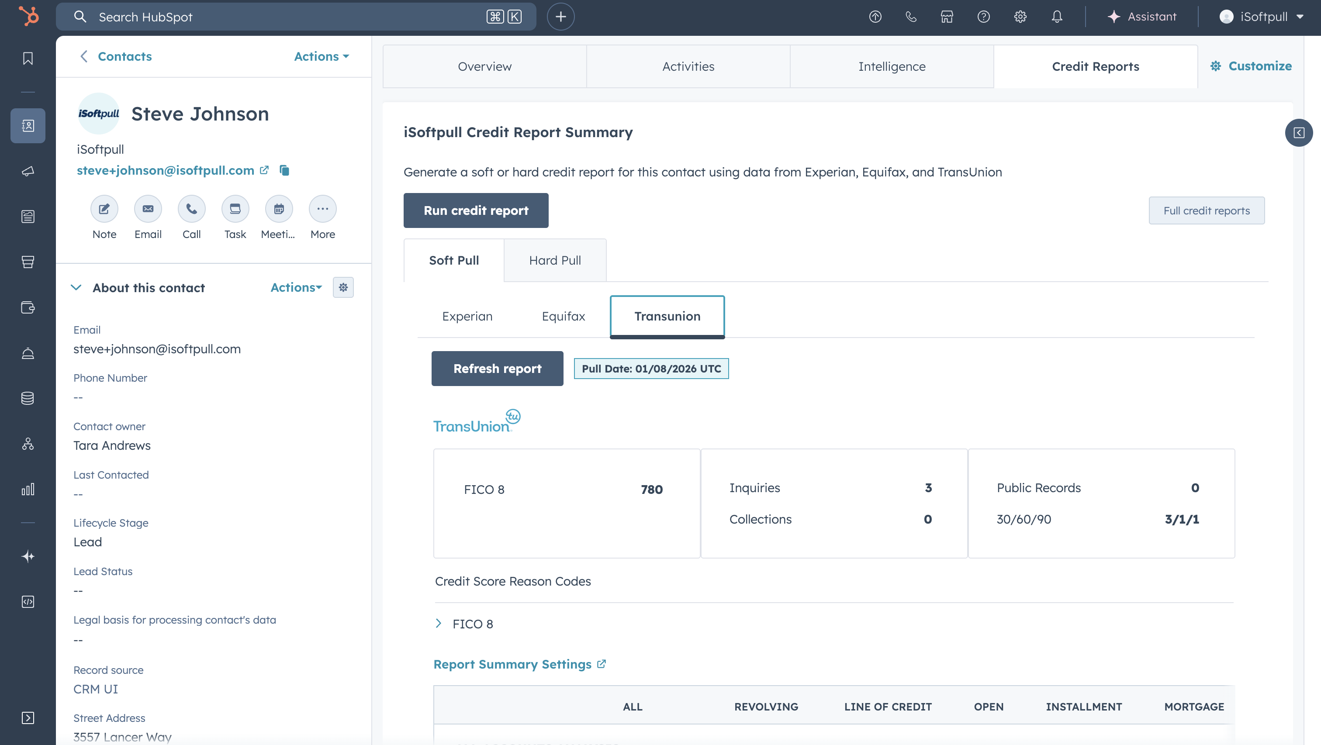Viewport: 1321px width, 745px height.
Task: Open the iSoftpull account menu
Action: click(x=1262, y=17)
